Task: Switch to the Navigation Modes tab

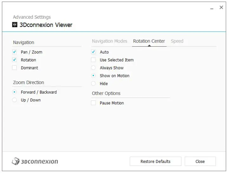Action: point(109,41)
